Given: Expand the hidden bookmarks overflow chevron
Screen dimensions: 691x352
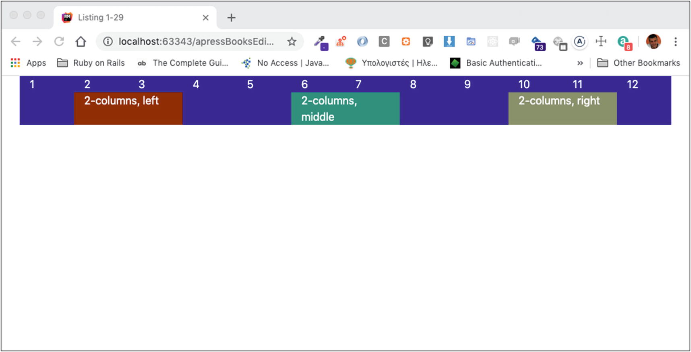Looking at the screenshot, I should tap(580, 63).
